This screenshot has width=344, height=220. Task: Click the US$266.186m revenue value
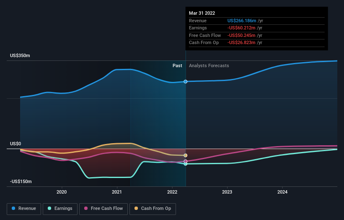[x=242, y=21]
